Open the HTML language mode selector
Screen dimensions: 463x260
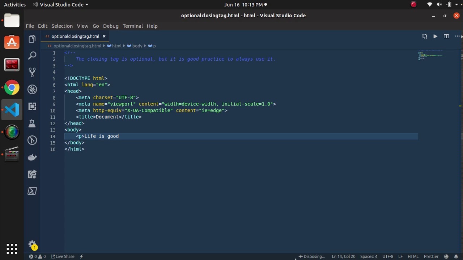413,256
